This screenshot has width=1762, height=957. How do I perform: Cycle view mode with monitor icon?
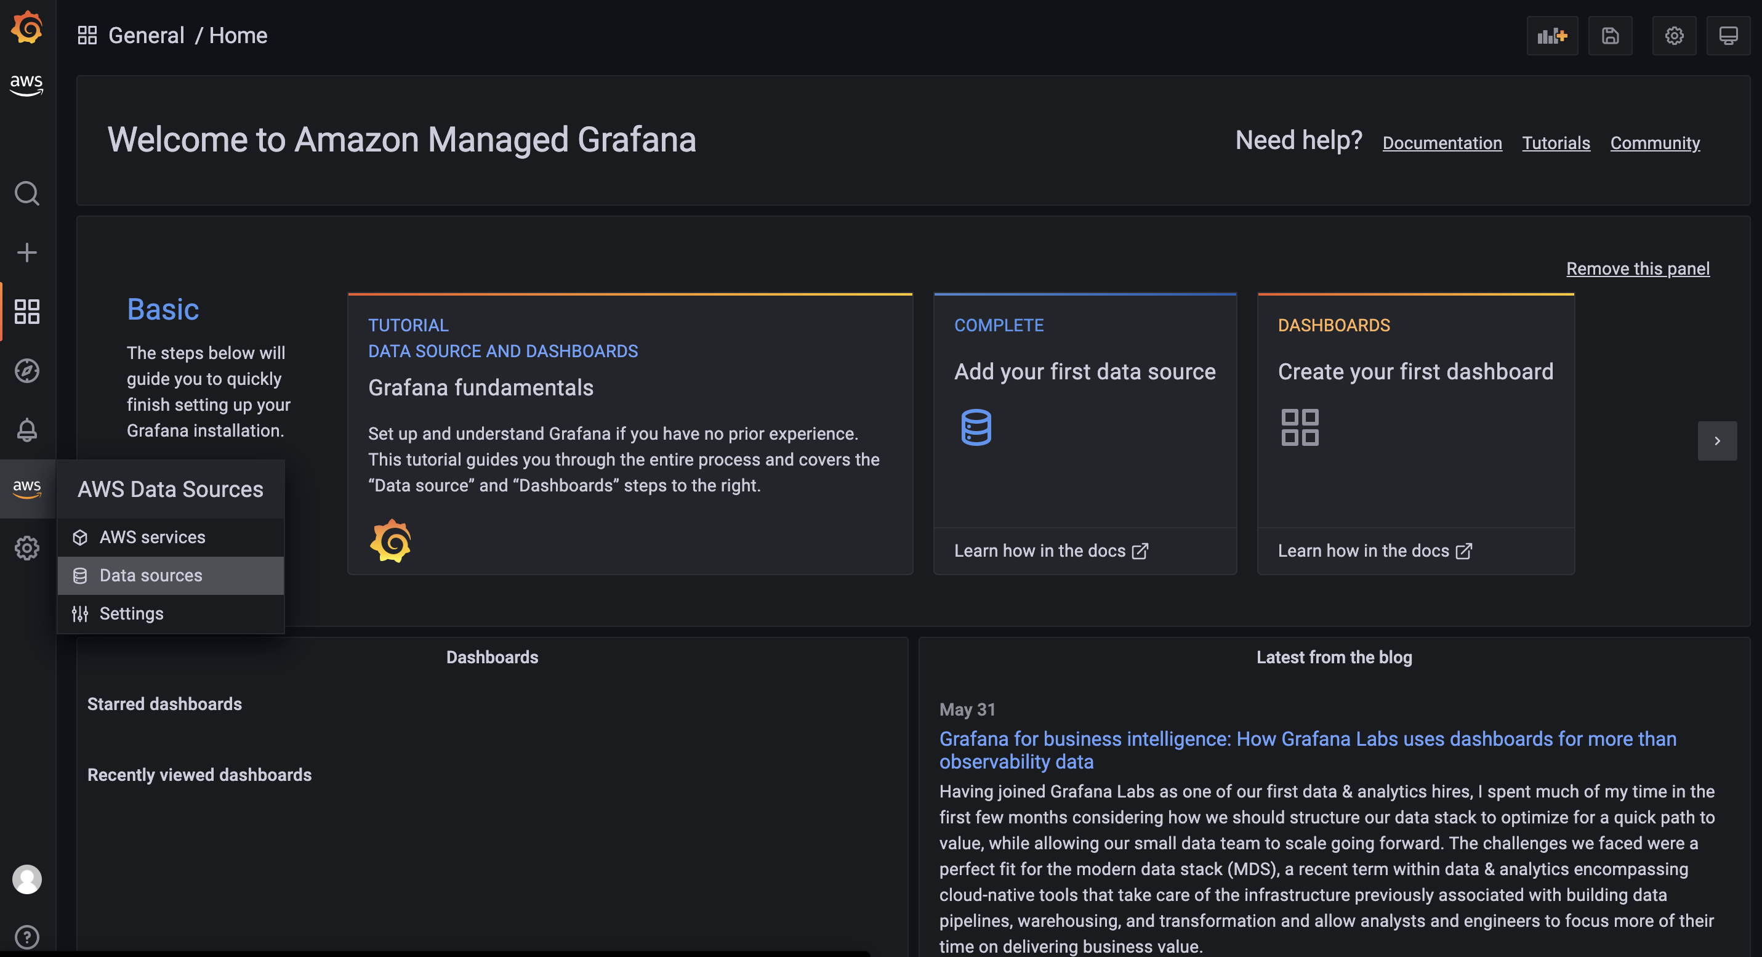click(x=1728, y=36)
